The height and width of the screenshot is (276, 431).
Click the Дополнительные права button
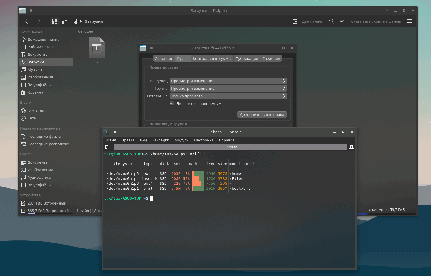(262, 114)
